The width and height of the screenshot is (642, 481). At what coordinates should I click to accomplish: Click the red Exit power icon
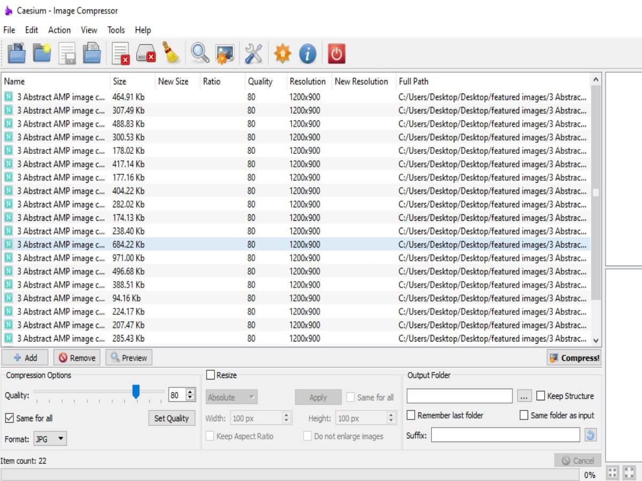pyautogui.click(x=337, y=53)
